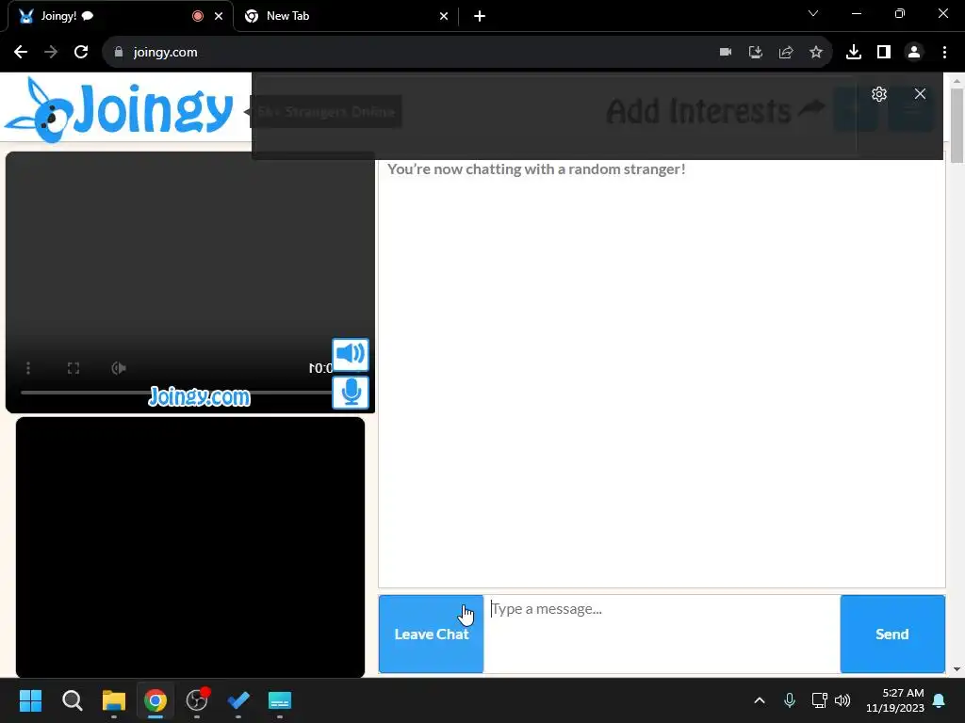Viewport: 965px width, 723px height.
Task: Select the Joingy! browser tab
Action: 121,16
